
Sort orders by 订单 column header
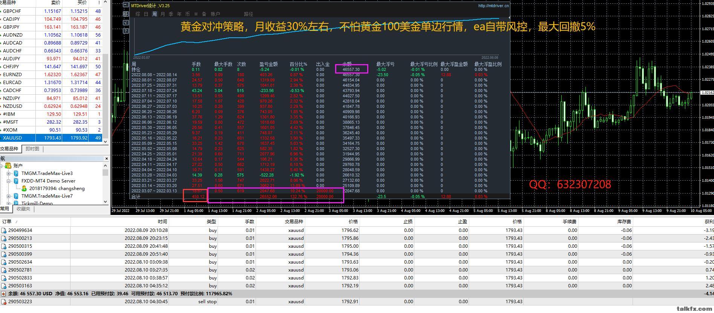35,222
